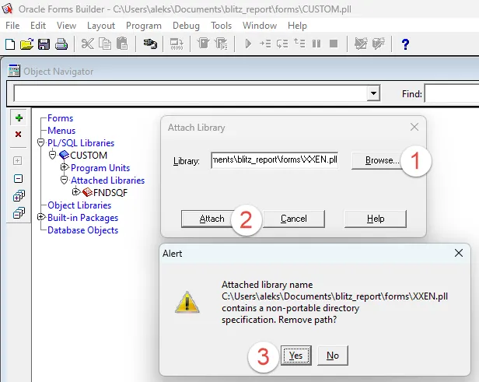Close the Alert dialog
The image size is (479, 382).
coord(459,253)
